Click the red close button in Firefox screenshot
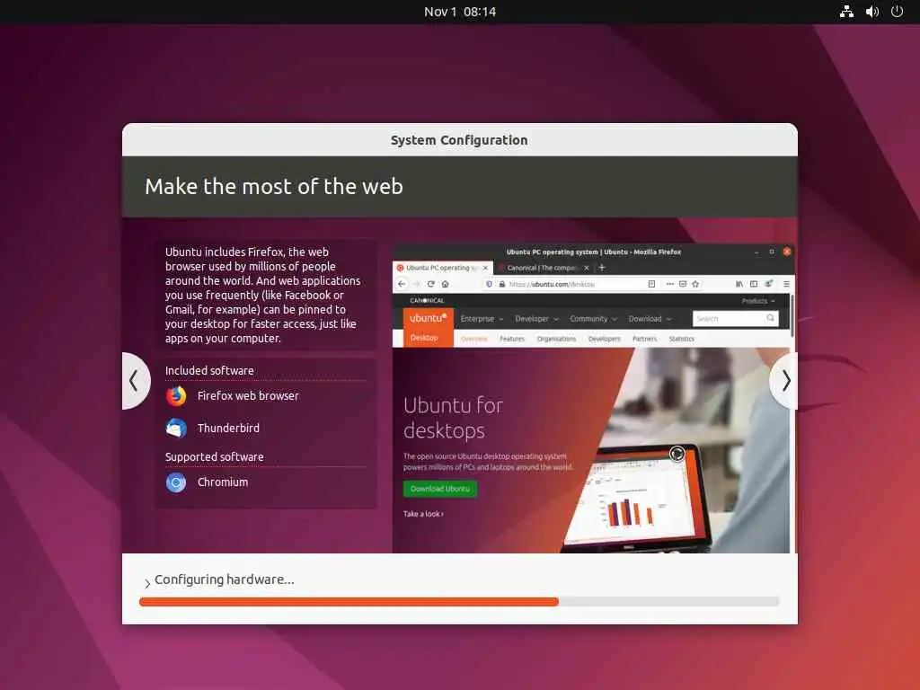920x690 pixels. (x=787, y=252)
